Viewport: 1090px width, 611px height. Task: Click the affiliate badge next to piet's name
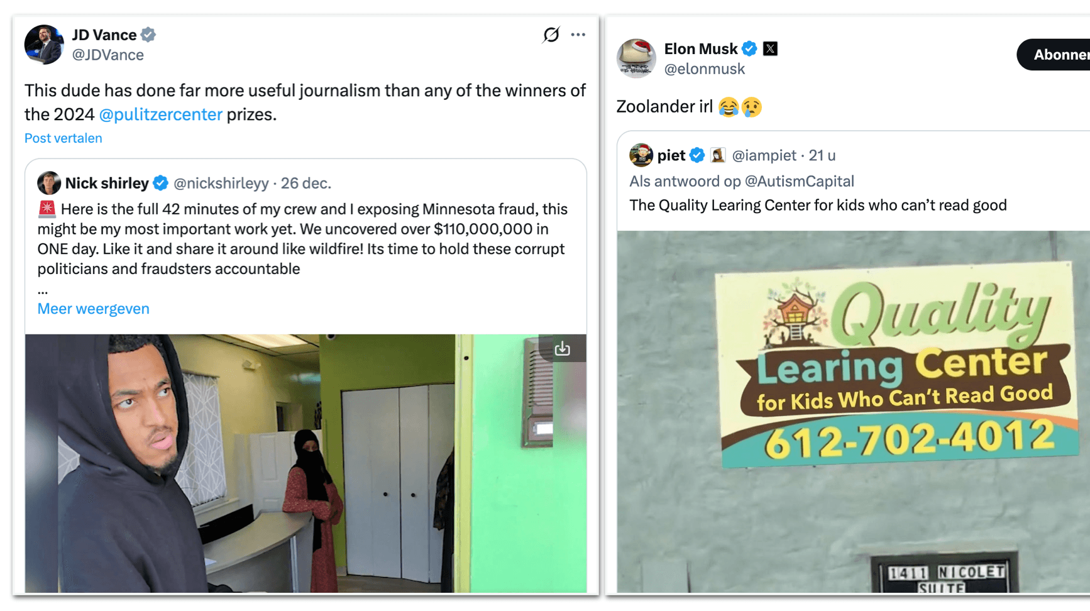click(x=718, y=155)
